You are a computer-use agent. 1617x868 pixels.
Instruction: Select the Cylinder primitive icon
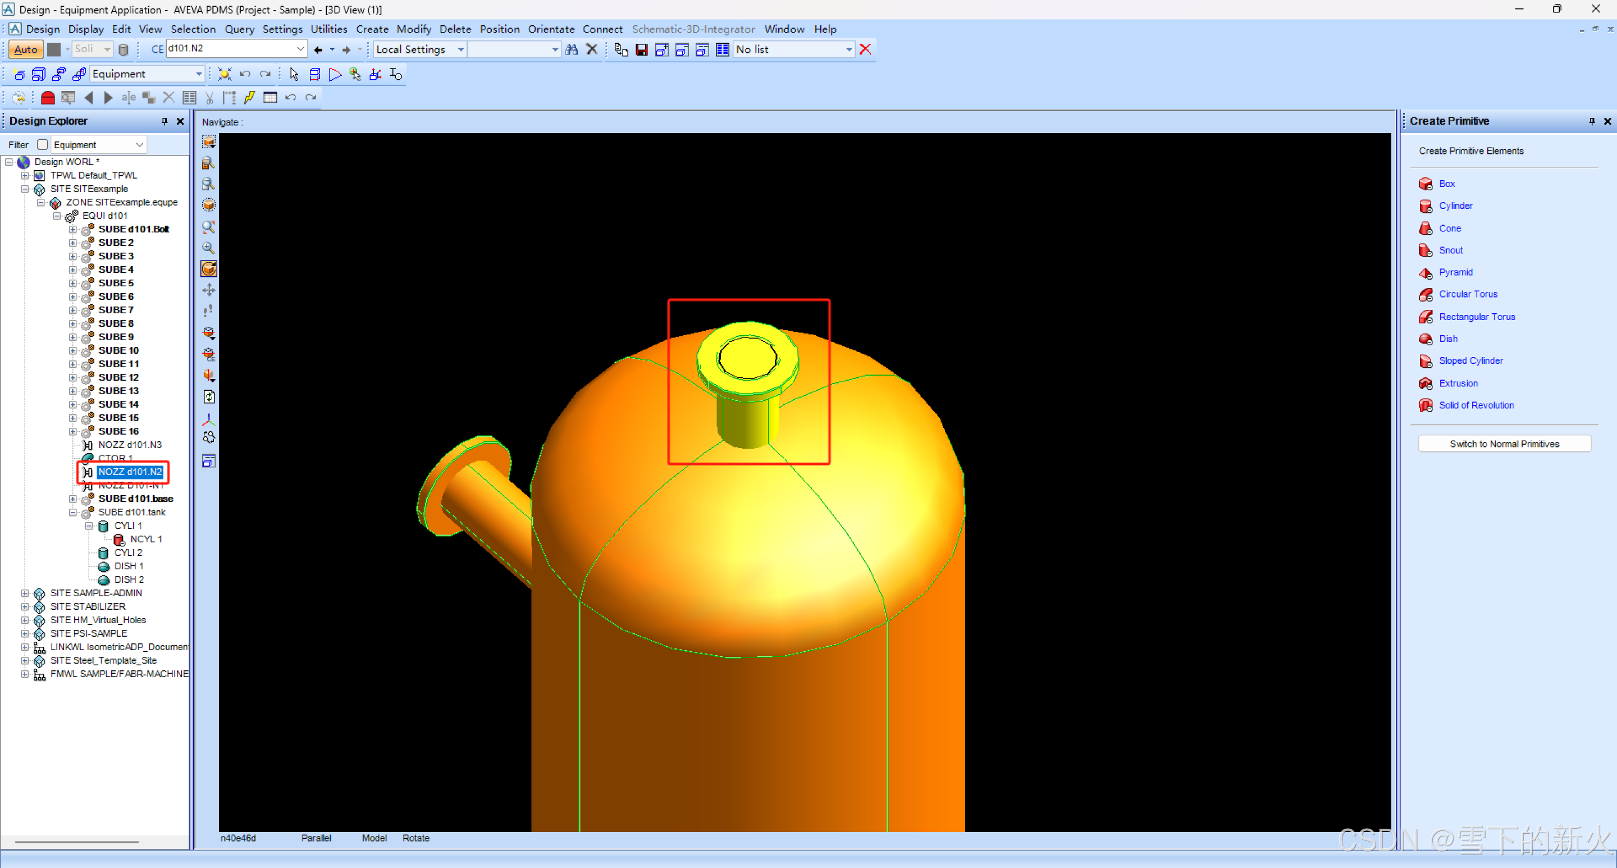[1426, 206]
